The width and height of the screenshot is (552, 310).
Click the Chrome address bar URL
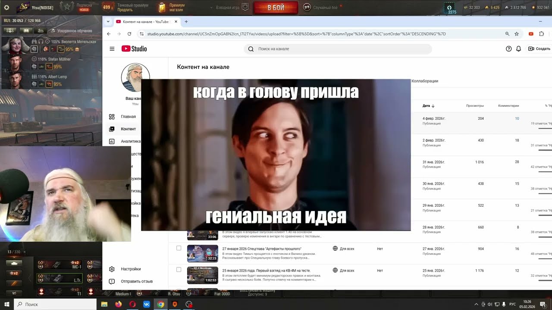(x=296, y=34)
